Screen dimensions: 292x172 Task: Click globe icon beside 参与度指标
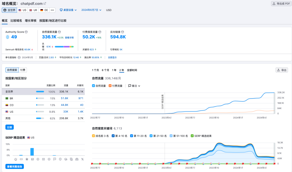19,58
